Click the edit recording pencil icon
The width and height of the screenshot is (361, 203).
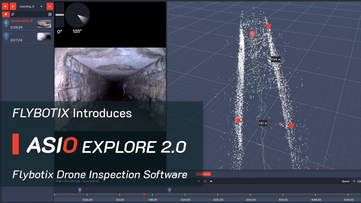[13, 6]
